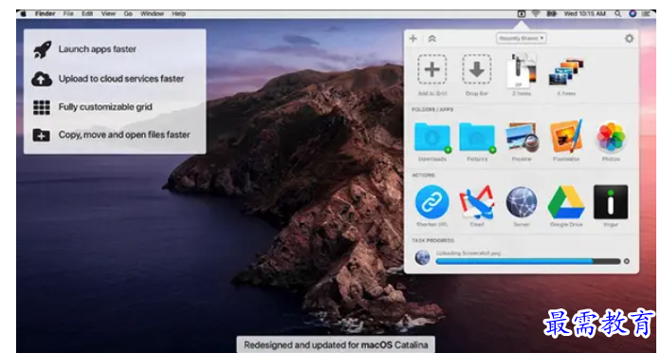Launch Pixelmator from the grid

coord(566,136)
